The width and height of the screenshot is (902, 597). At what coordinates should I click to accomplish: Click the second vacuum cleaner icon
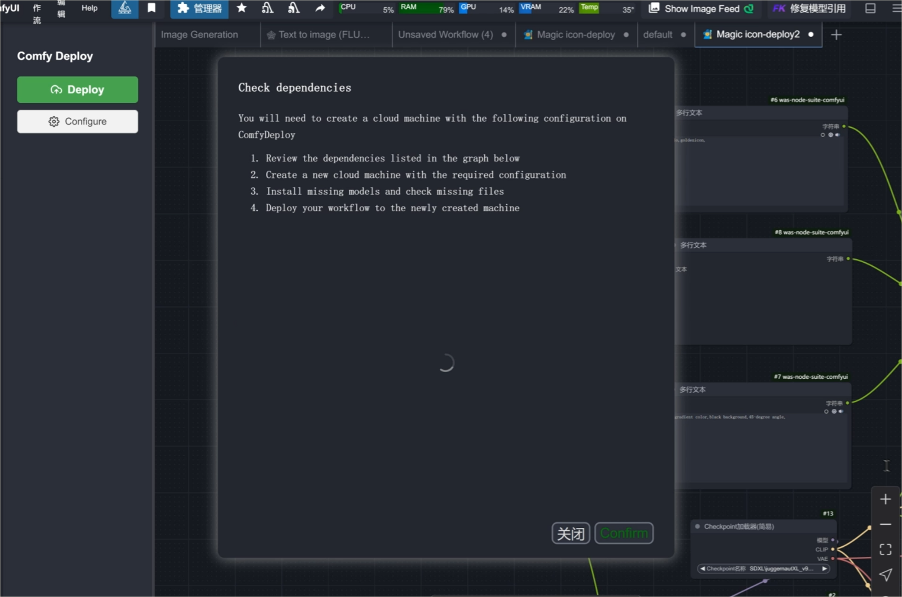pyautogui.click(x=293, y=8)
